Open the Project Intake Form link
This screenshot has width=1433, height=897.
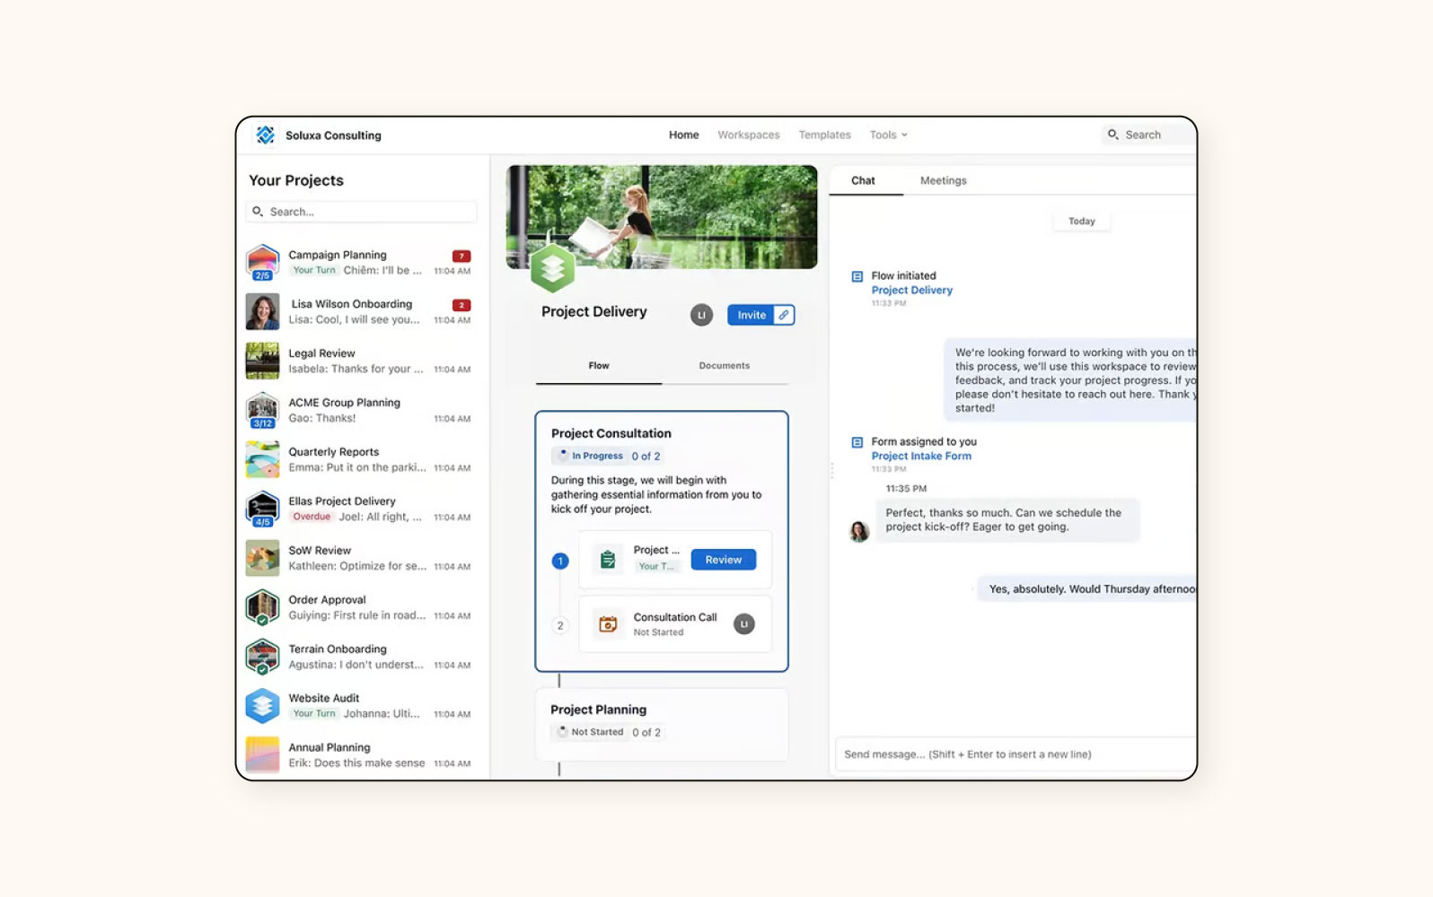(921, 456)
